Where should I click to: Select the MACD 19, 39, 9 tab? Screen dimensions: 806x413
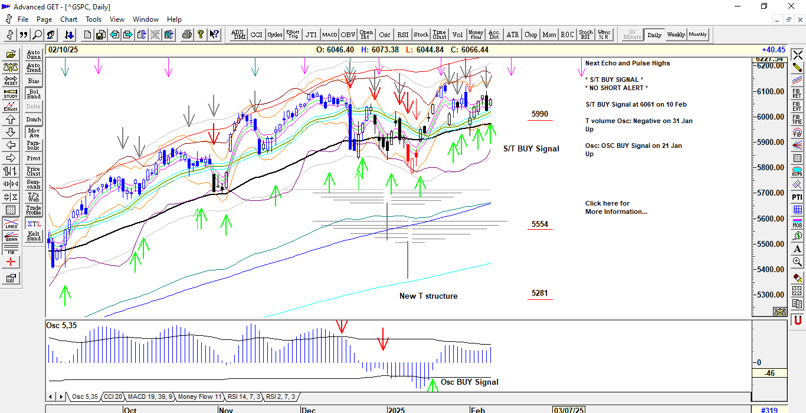click(x=150, y=397)
